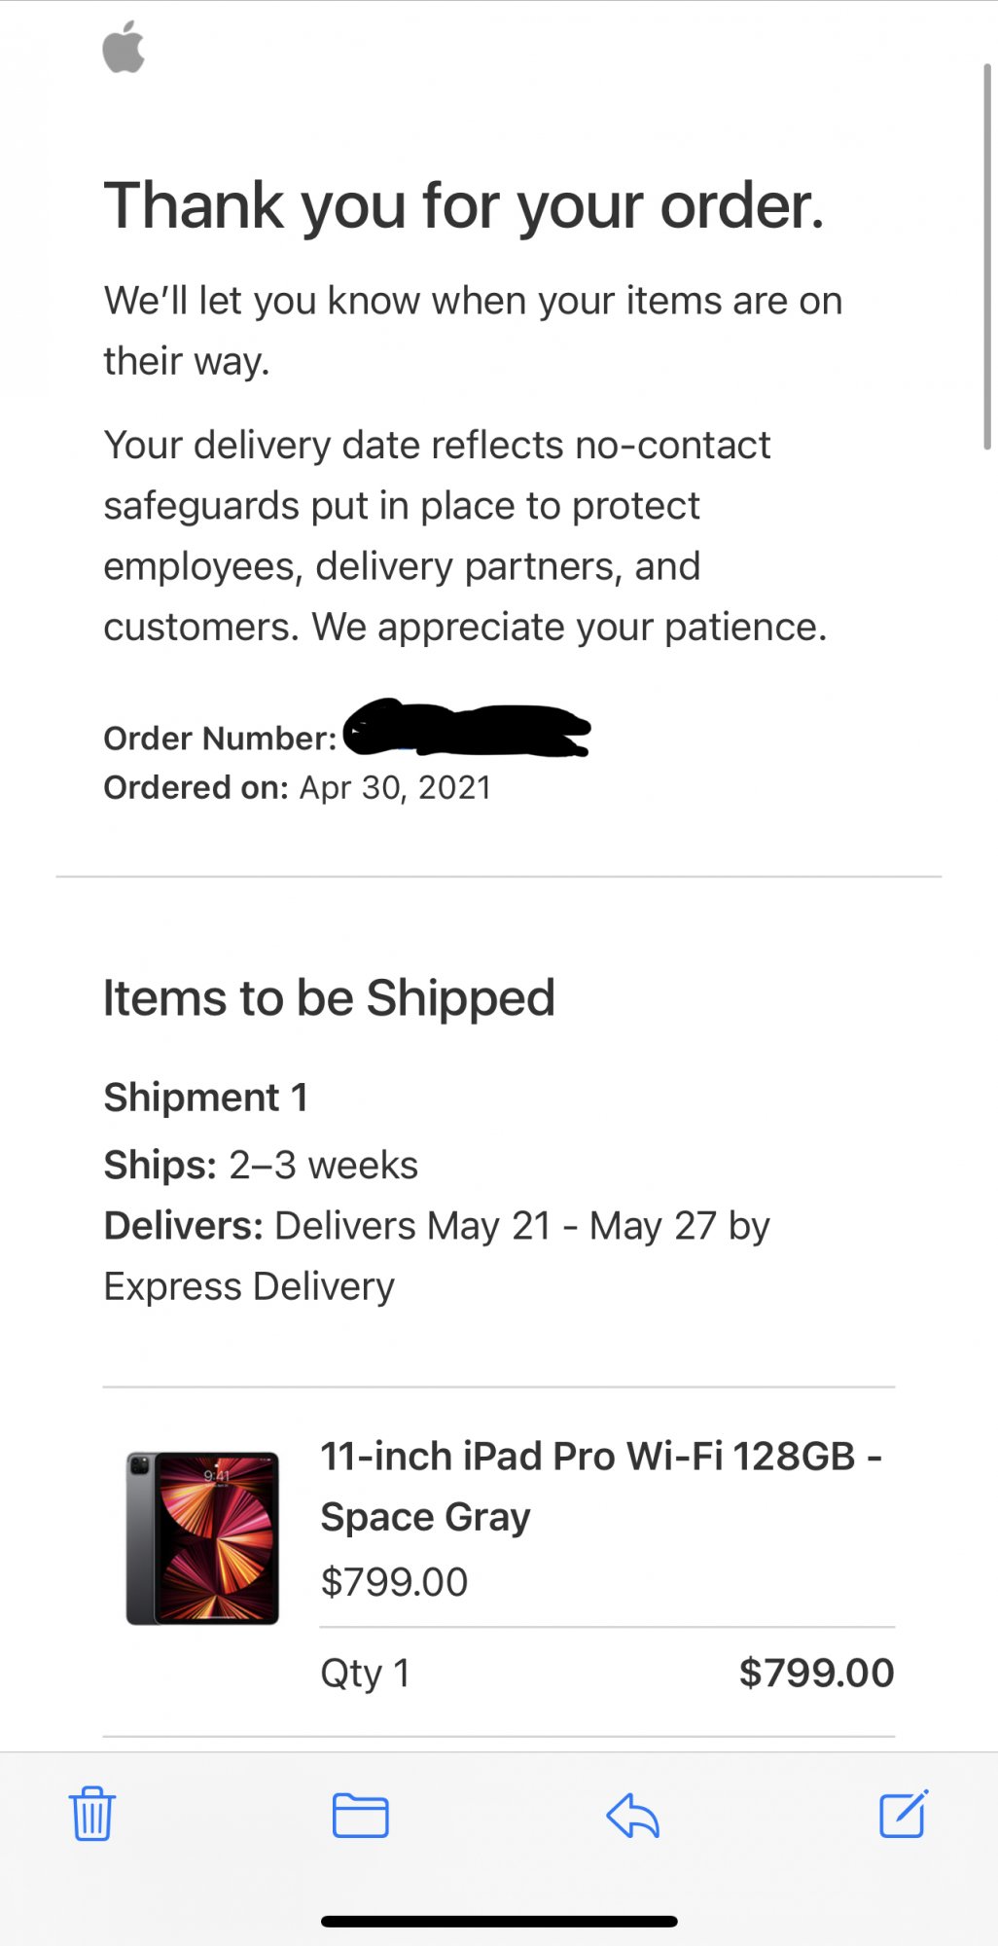Click the Apple logo at top

(124, 50)
